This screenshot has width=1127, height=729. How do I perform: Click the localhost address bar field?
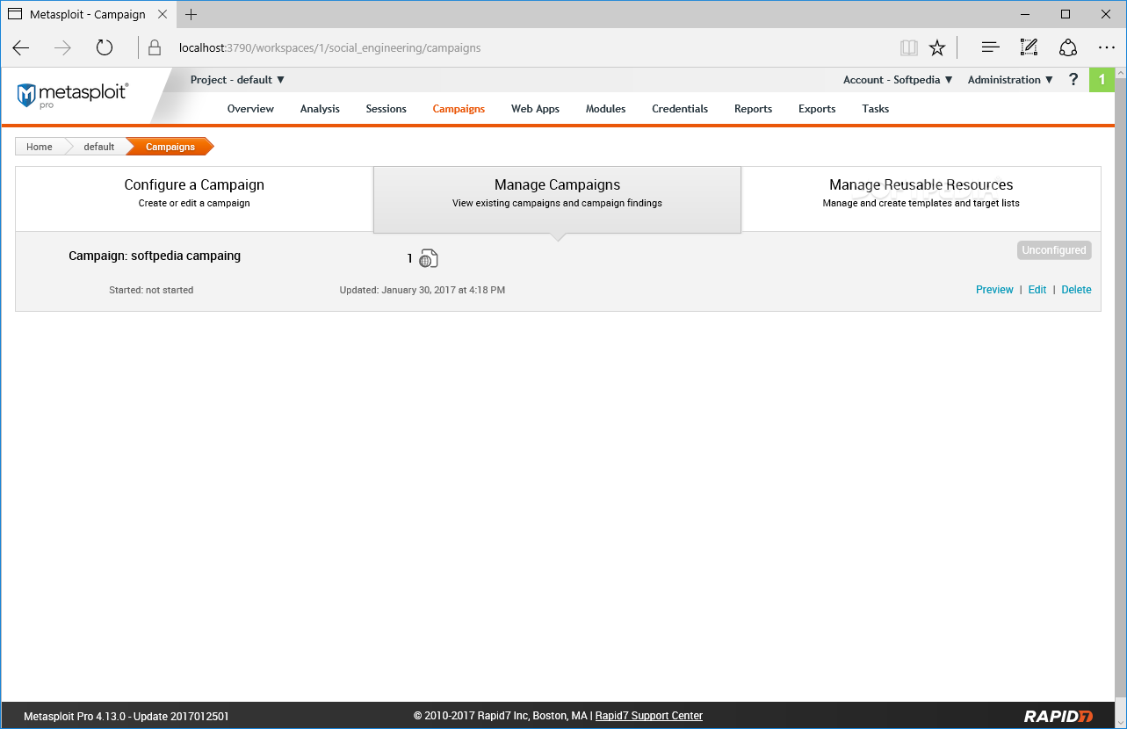point(518,47)
